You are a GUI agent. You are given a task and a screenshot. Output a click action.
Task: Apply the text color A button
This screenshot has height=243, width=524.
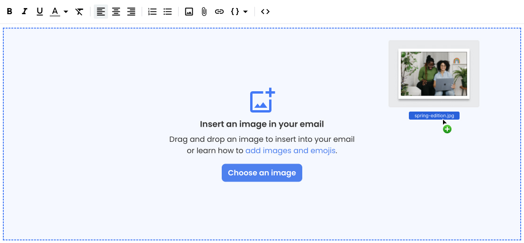[55, 12]
